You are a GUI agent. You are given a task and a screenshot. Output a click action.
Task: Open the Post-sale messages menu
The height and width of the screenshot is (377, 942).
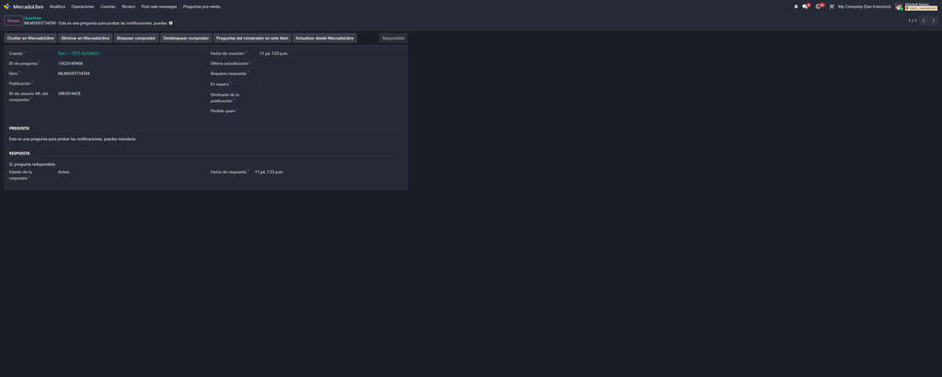(159, 6)
